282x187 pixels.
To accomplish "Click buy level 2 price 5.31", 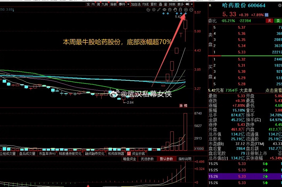I will pyautogui.click(x=242, y=65).
